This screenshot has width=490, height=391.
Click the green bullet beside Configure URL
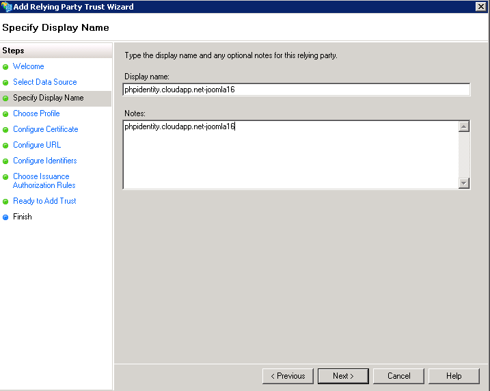click(5, 146)
